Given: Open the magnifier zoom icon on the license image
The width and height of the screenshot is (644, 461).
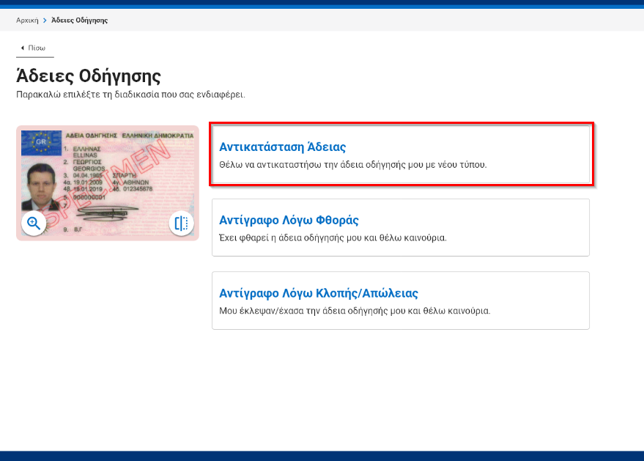Looking at the screenshot, I should click(34, 224).
